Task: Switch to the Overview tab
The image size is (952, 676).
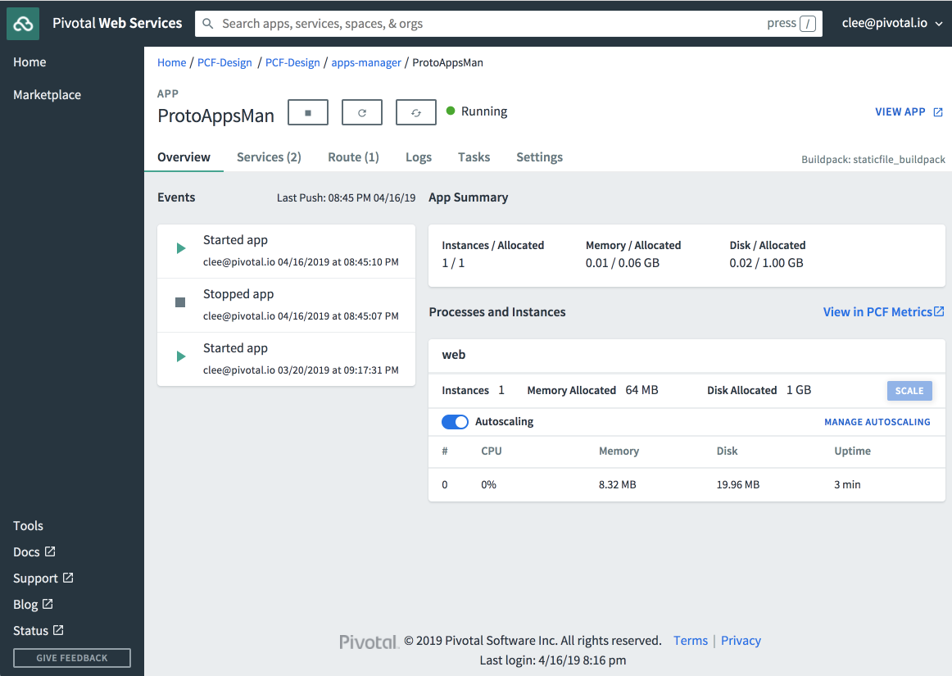Action: click(x=184, y=157)
